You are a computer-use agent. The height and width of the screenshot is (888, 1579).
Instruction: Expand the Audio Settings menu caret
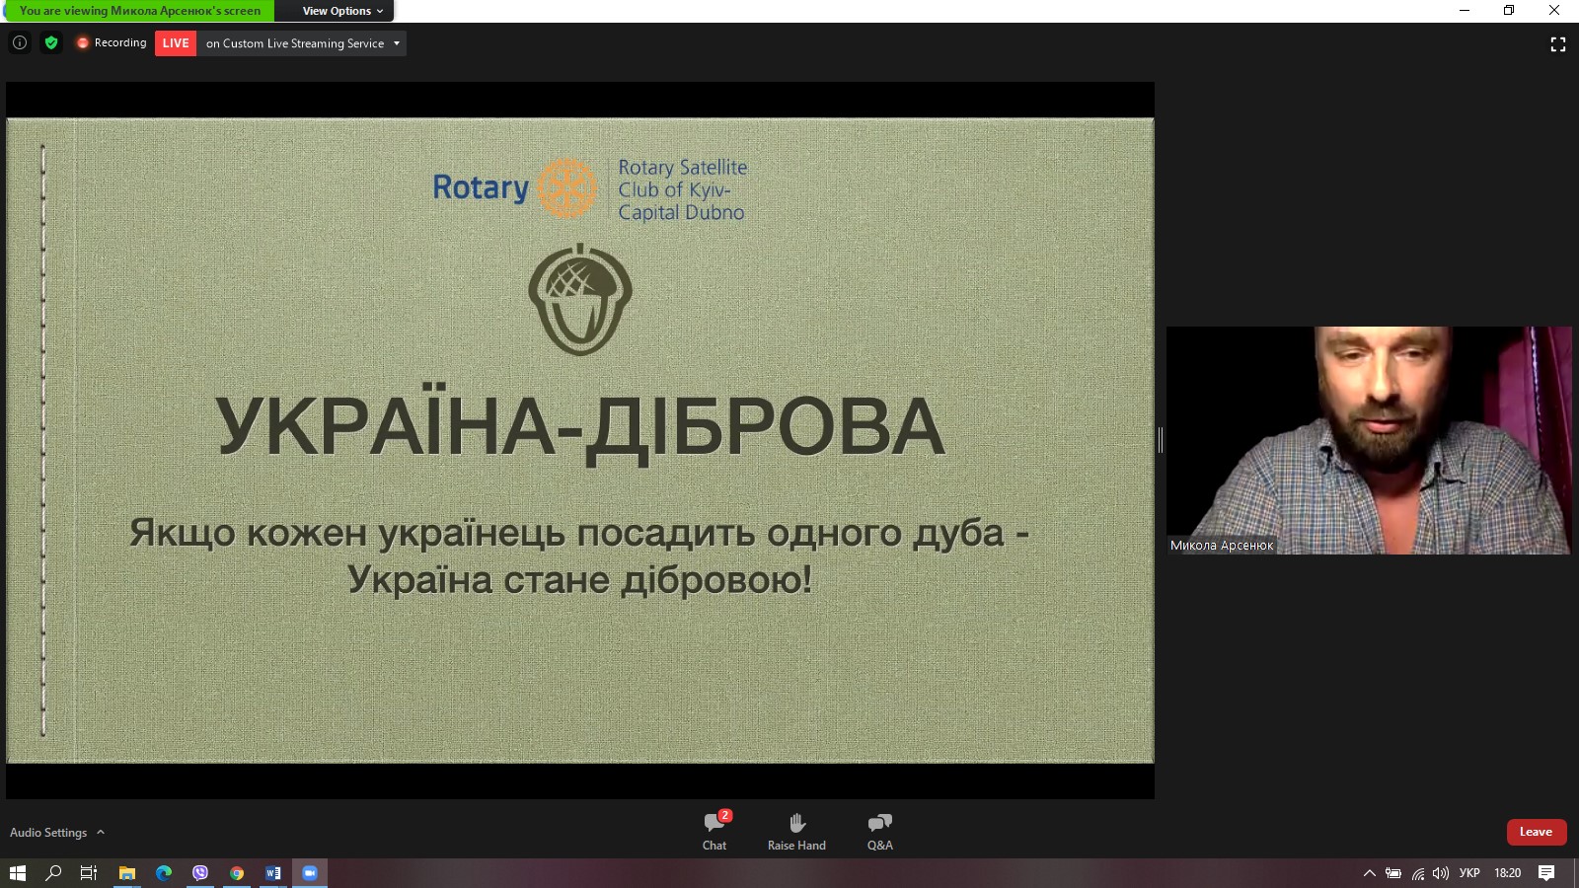pos(101,832)
